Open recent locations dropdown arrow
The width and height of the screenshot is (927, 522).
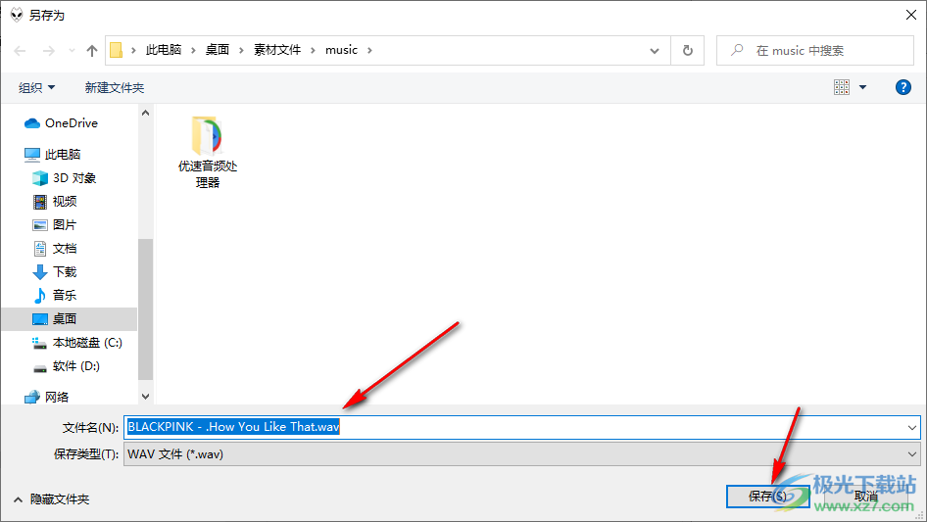[x=72, y=51]
